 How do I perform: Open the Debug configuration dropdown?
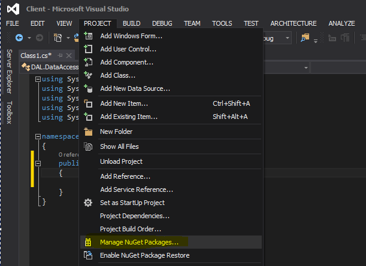[288, 38]
